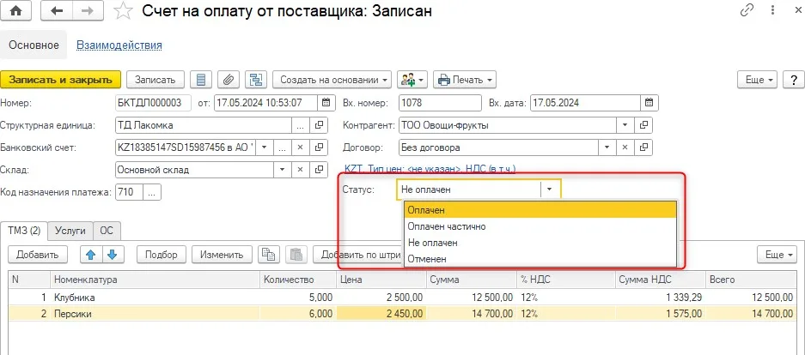Open document report list icon next to Записать

coord(201,80)
